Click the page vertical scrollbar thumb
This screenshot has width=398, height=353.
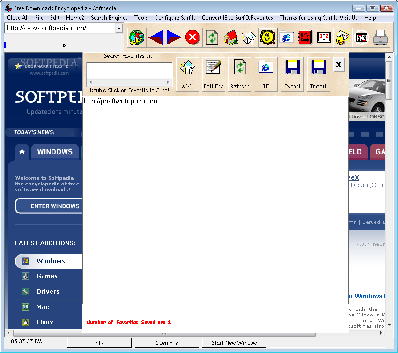click(389, 81)
